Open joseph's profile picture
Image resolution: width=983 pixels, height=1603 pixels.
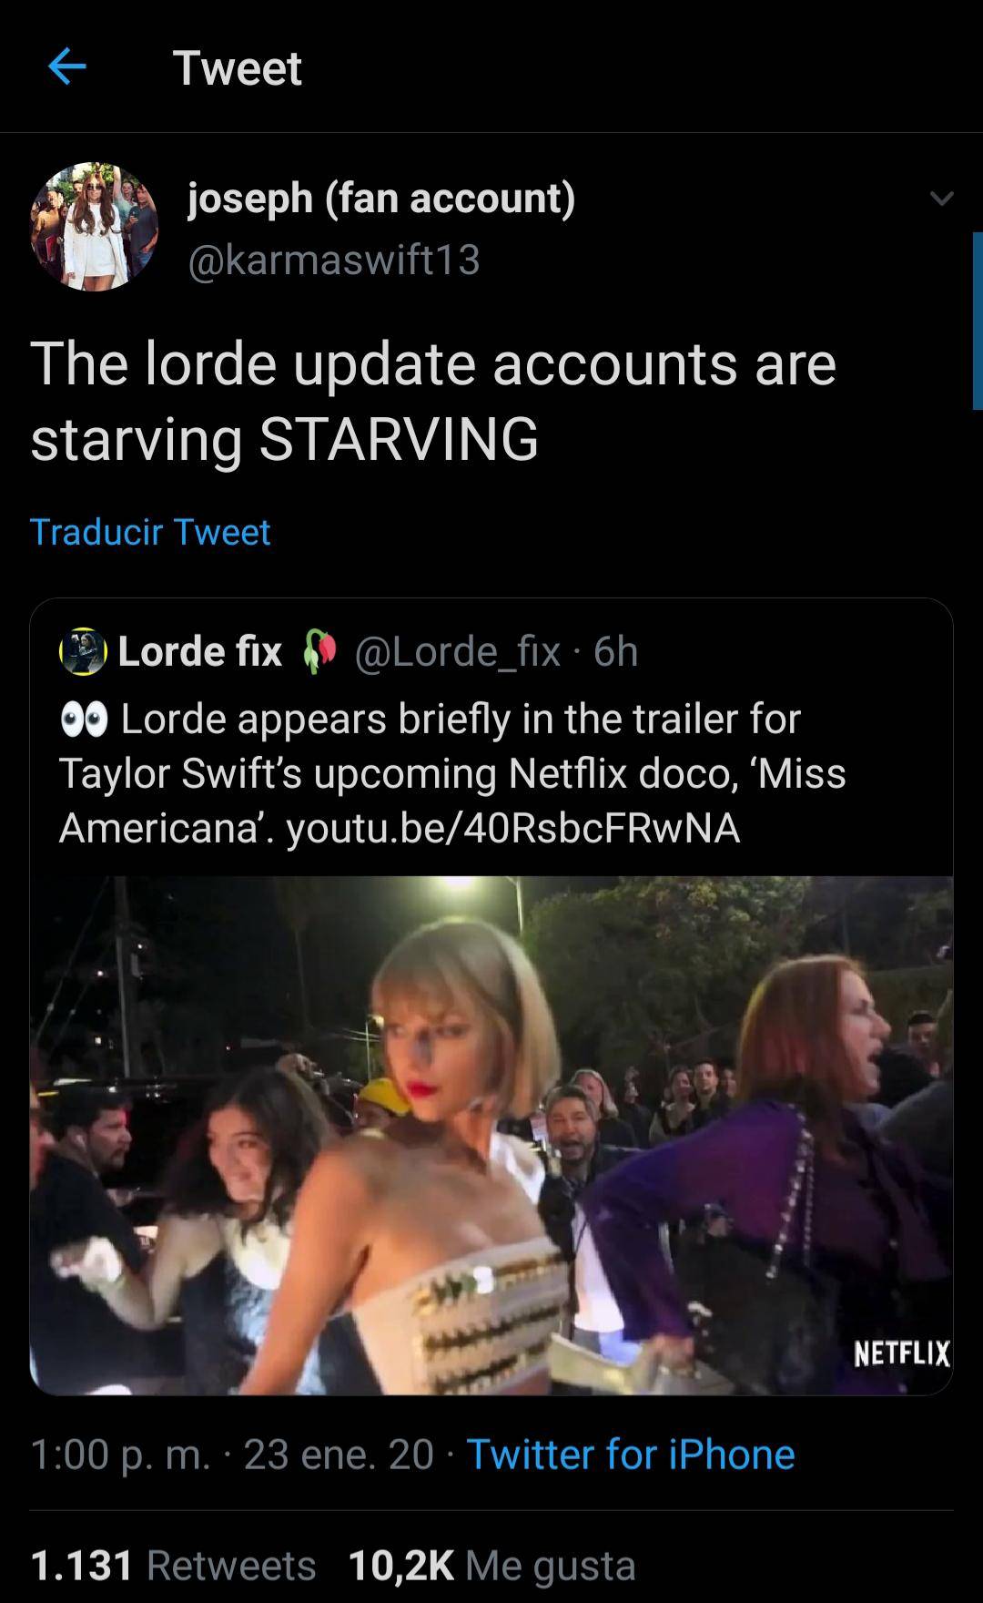[x=95, y=227]
